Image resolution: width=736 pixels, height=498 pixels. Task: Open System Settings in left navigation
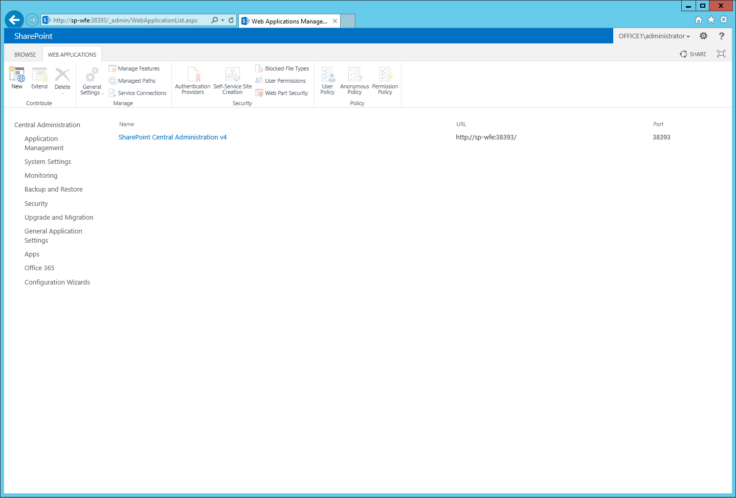coord(48,162)
